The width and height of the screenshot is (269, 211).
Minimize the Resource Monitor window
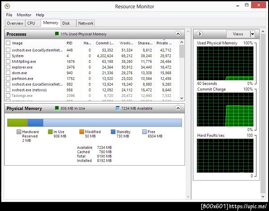(238, 5)
